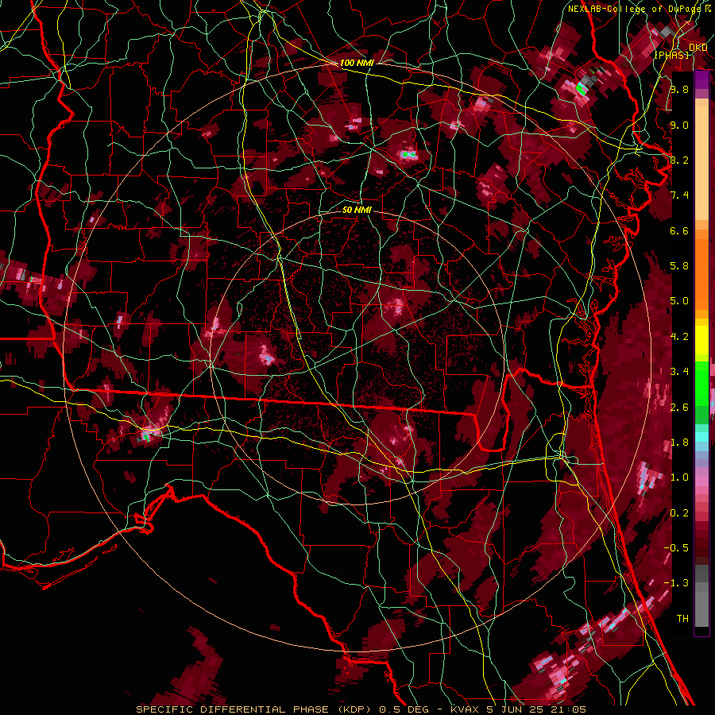Click the 100 NMI range ring label
This screenshot has width=715, height=715.
point(357,63)
